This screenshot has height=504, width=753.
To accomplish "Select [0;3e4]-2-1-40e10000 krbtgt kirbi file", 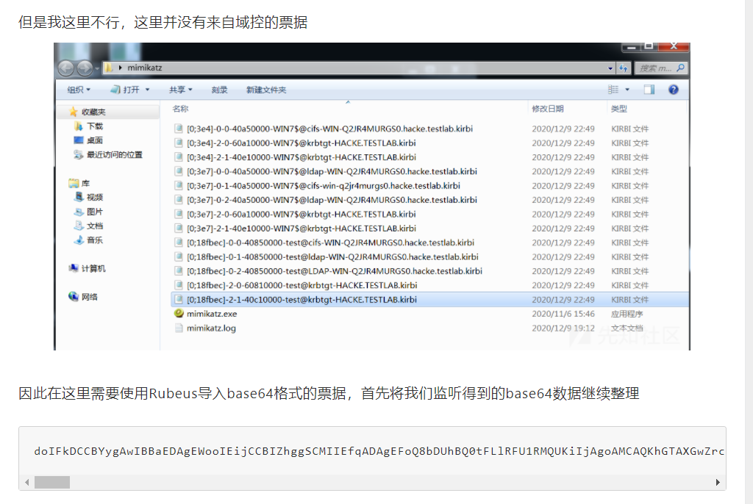I will tap(301, 157).
